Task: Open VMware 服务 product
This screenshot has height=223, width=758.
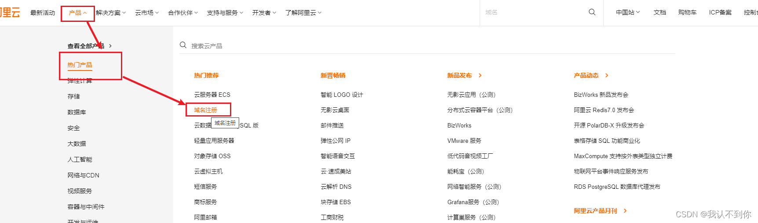Action: point(464,141)
